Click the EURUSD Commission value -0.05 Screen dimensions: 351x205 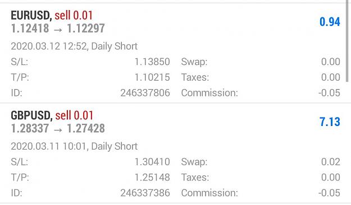tap(329, 93)
